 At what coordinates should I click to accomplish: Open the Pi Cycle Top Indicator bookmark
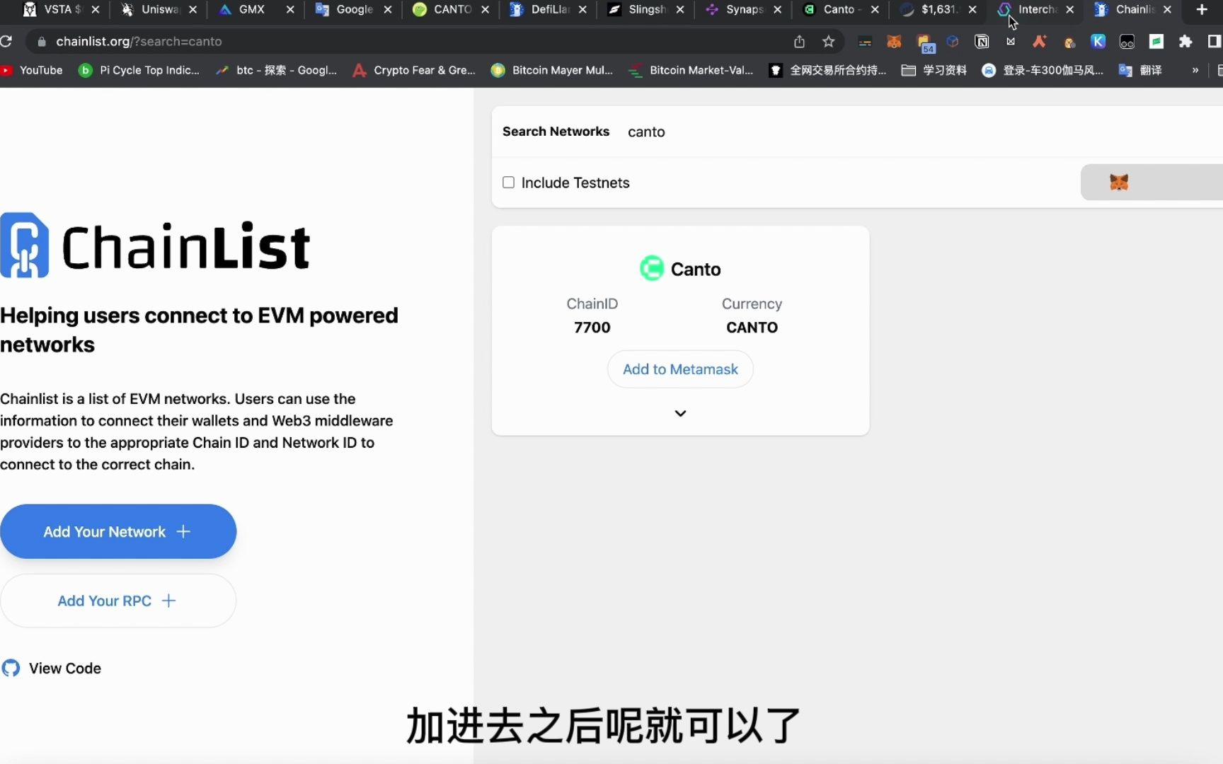click(139, 70)
